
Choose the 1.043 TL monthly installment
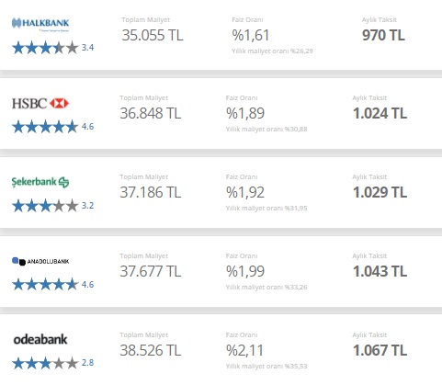point(380,271)
